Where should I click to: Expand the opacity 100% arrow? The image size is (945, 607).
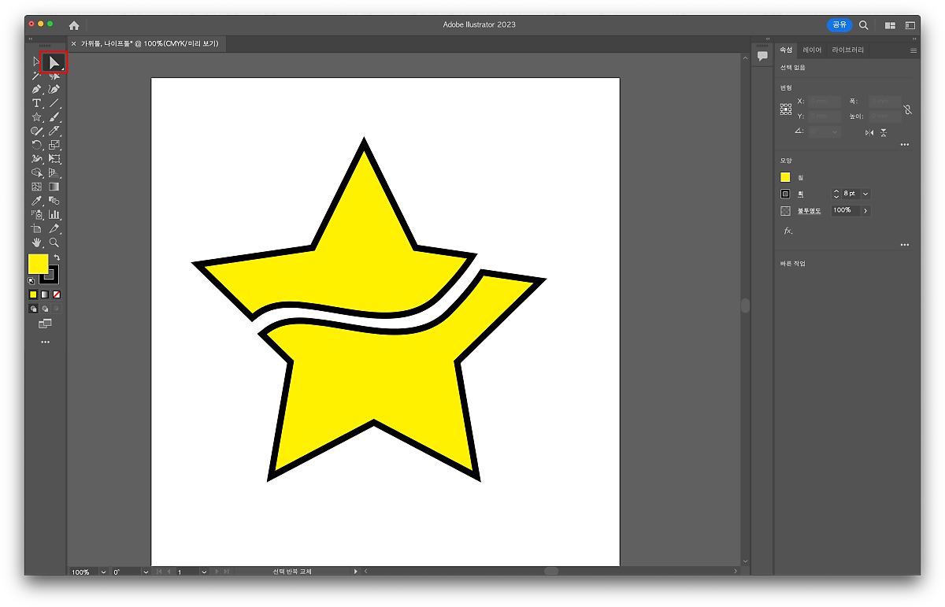coord(865,211)
